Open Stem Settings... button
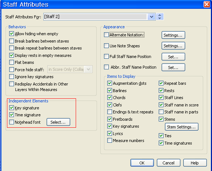 182,127
